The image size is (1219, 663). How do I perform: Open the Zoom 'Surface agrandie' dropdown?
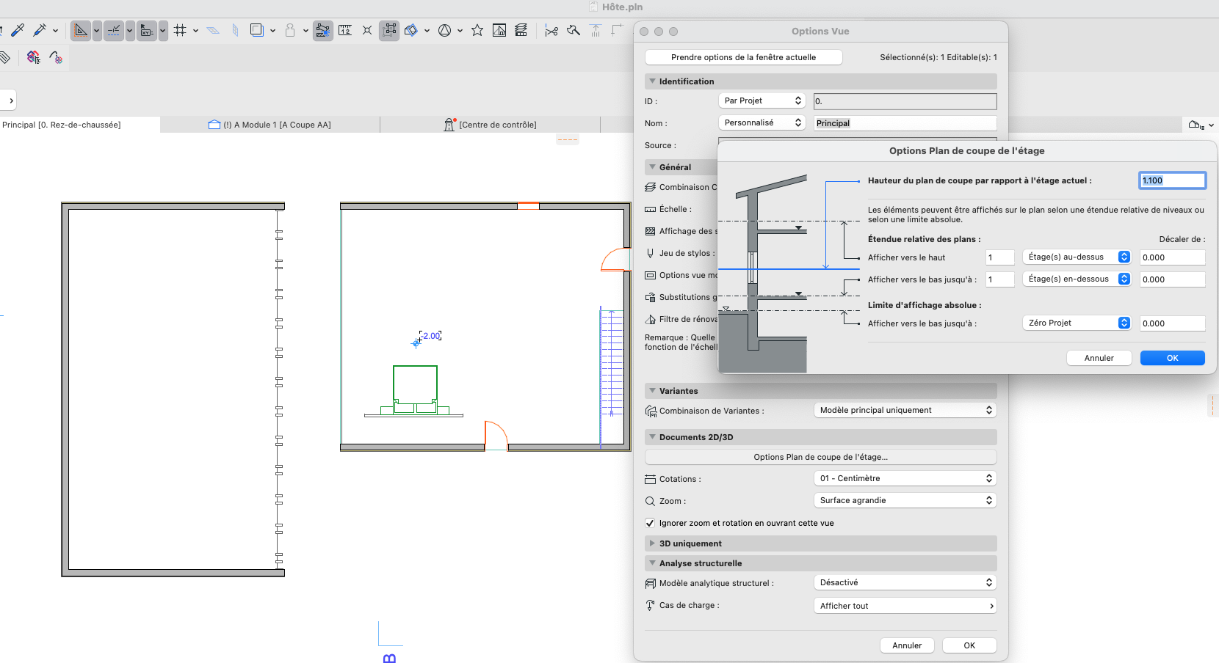coord(905,500)
